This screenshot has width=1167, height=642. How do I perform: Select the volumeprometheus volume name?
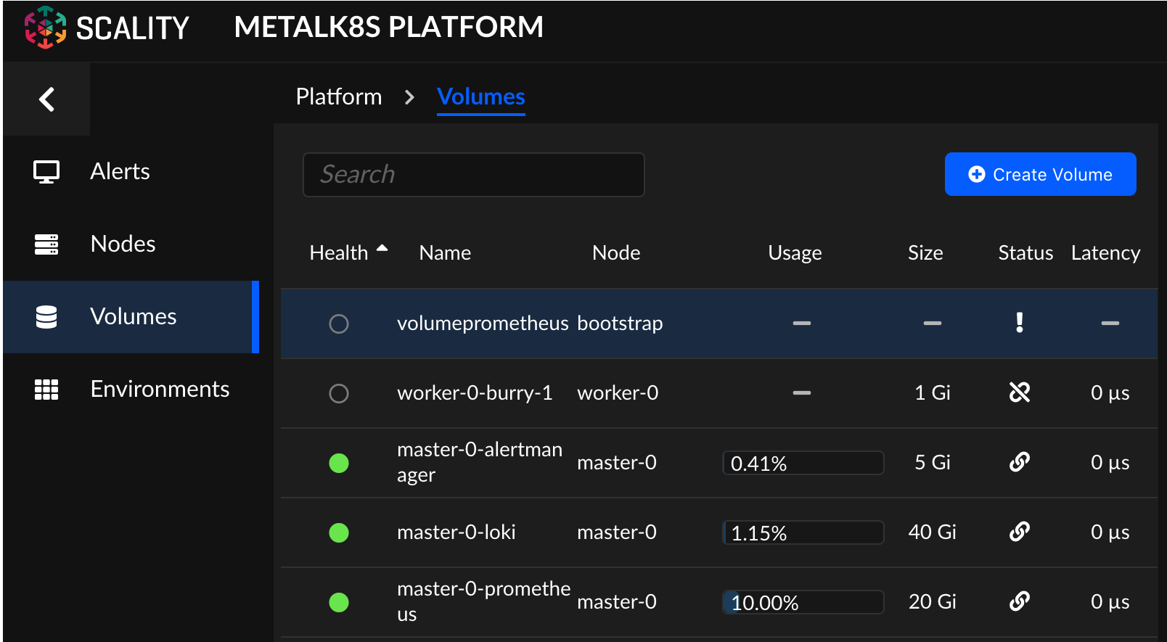pyautogui.click(x=483, y=323)
